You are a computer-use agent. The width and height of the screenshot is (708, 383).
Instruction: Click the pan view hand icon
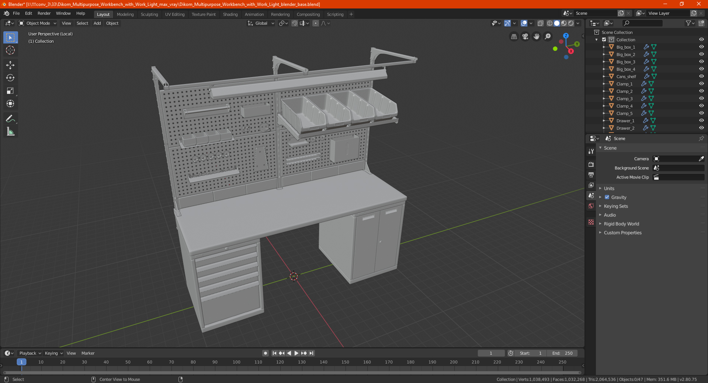[x=537, y=36]
